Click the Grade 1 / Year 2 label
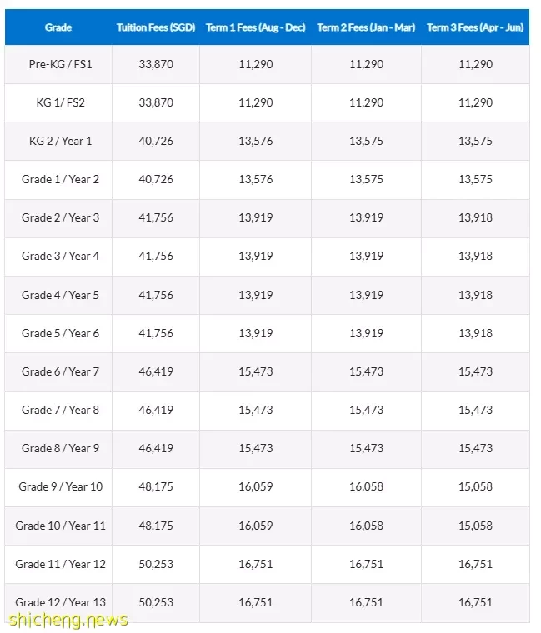The width and height of the screenshot is (541, 633). click(60, 179)
